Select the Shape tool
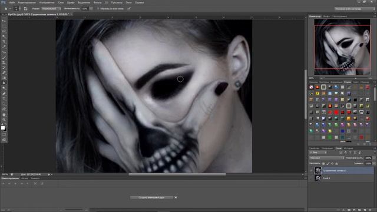 [4, 110]
